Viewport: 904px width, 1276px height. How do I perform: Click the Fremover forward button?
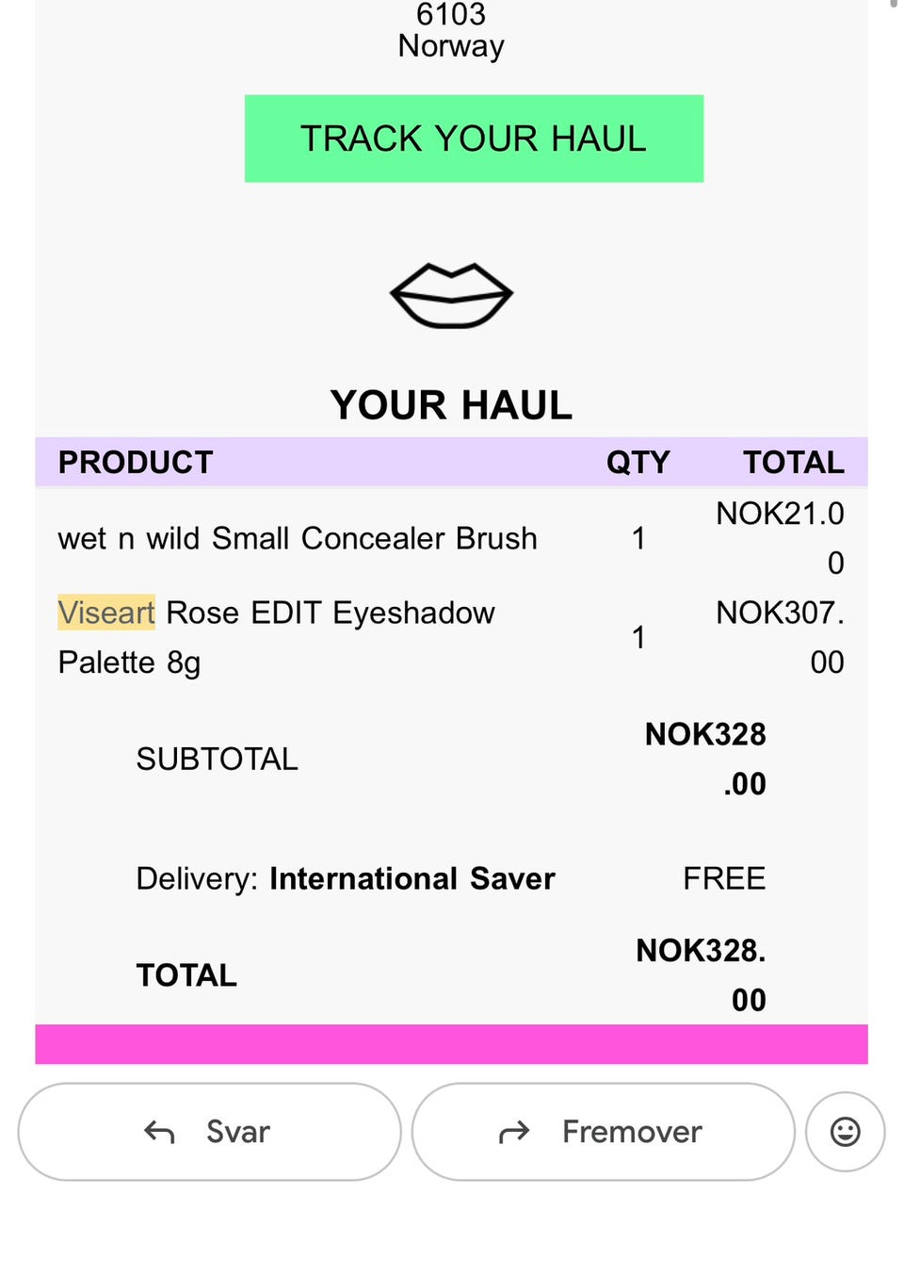603,1131
